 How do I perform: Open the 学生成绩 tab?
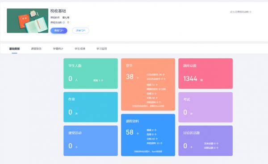point(80,49)
